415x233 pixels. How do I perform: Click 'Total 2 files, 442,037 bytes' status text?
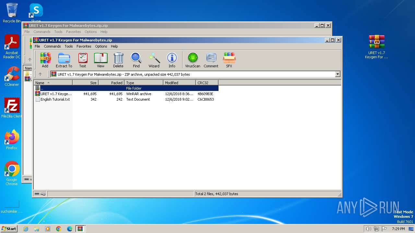pyautogui.click(x=217, y=194)
